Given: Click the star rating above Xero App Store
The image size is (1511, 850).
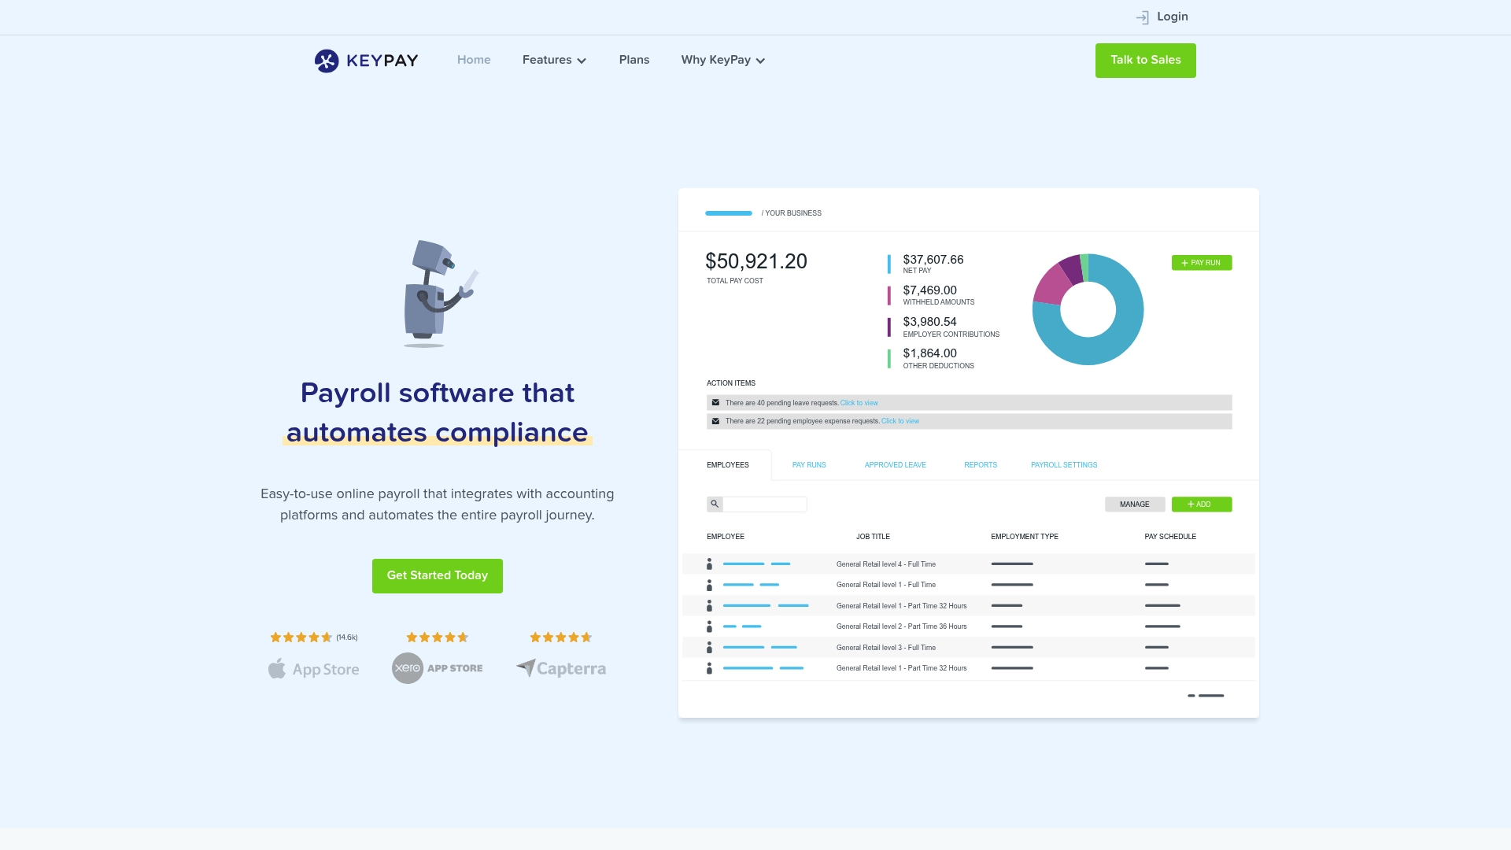Looking at the screenshot, I should coord(437,637).
